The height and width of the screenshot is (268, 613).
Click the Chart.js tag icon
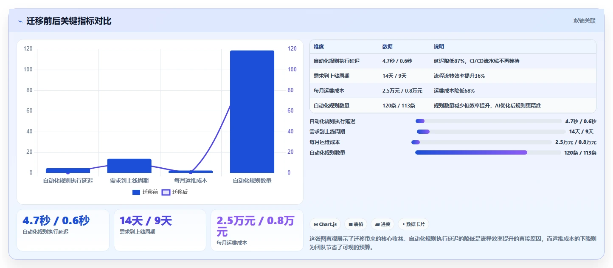316,224
